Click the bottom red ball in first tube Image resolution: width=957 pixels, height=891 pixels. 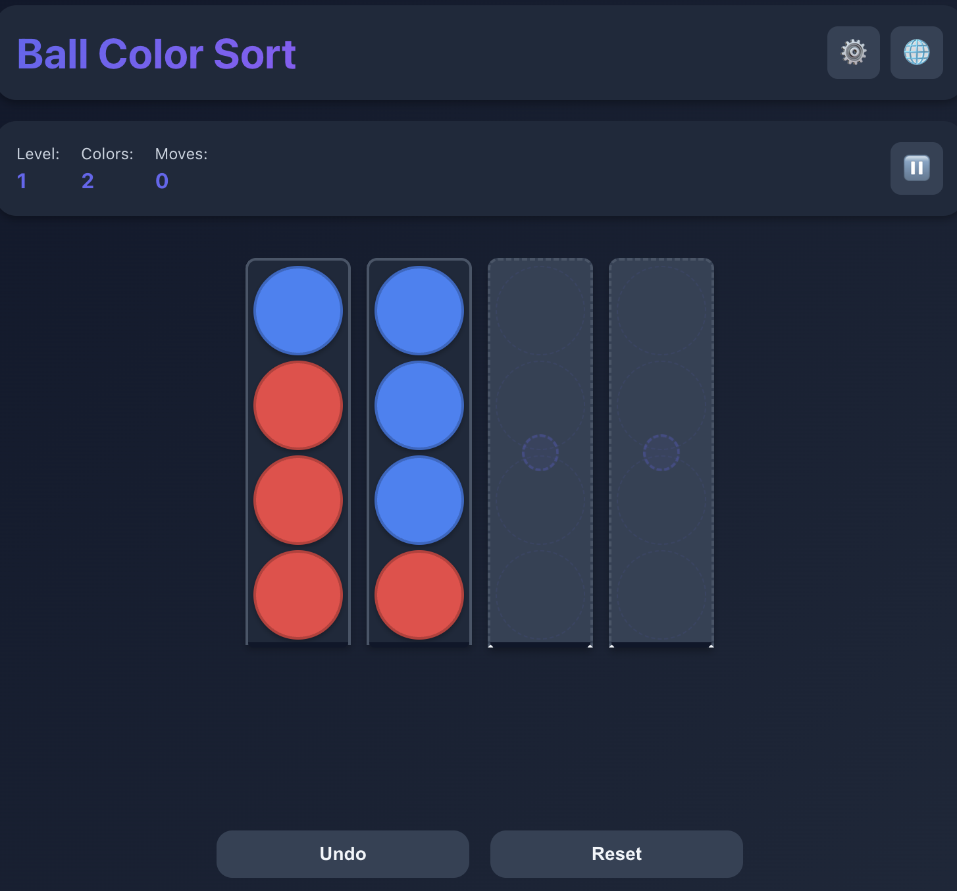[298, 595]
